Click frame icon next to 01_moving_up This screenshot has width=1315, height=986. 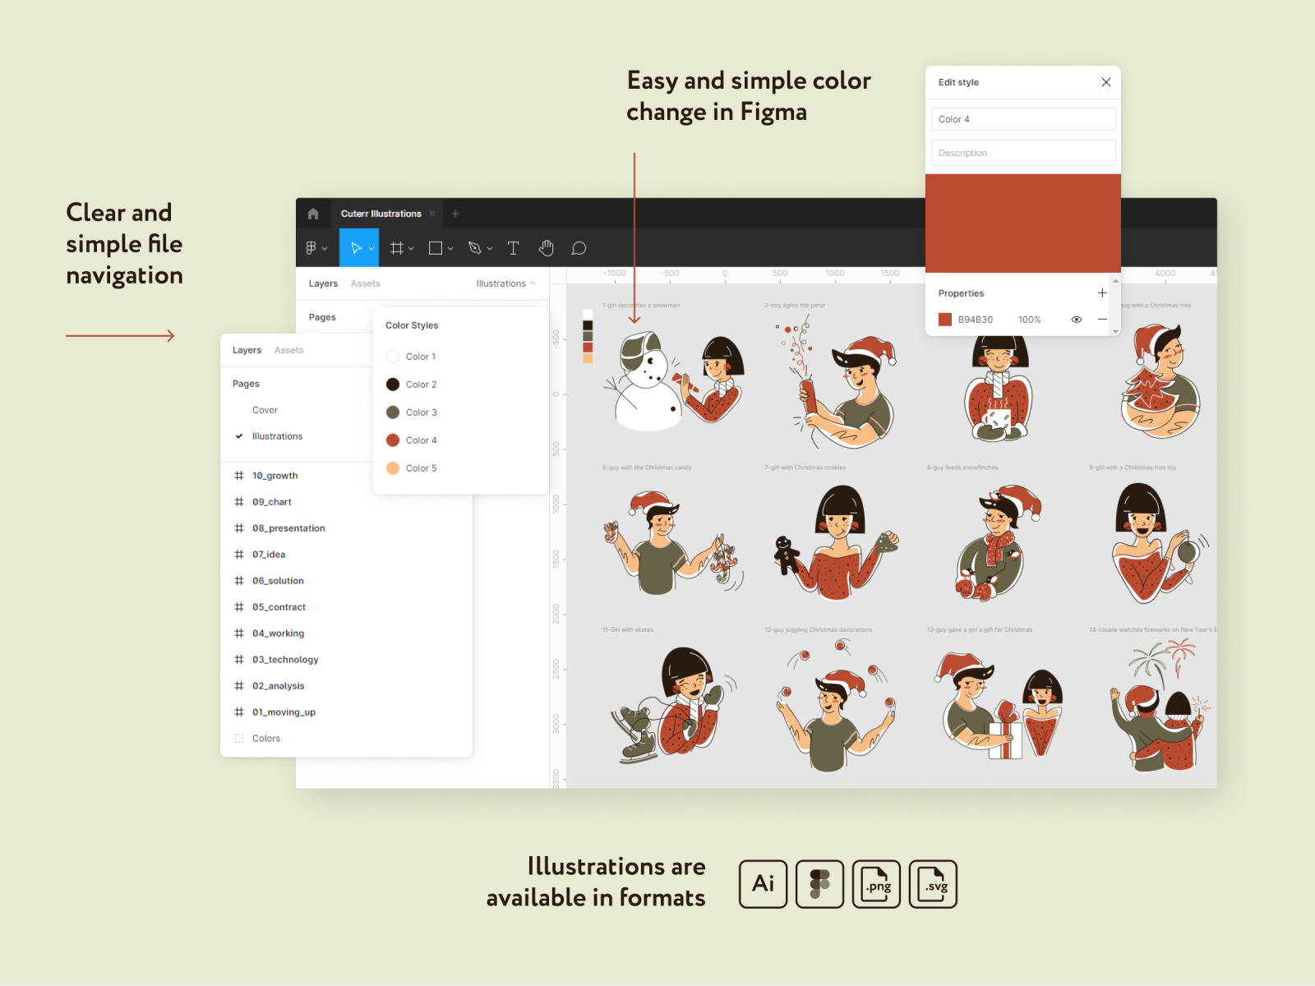pyautogui.click(x=239, y=712)
